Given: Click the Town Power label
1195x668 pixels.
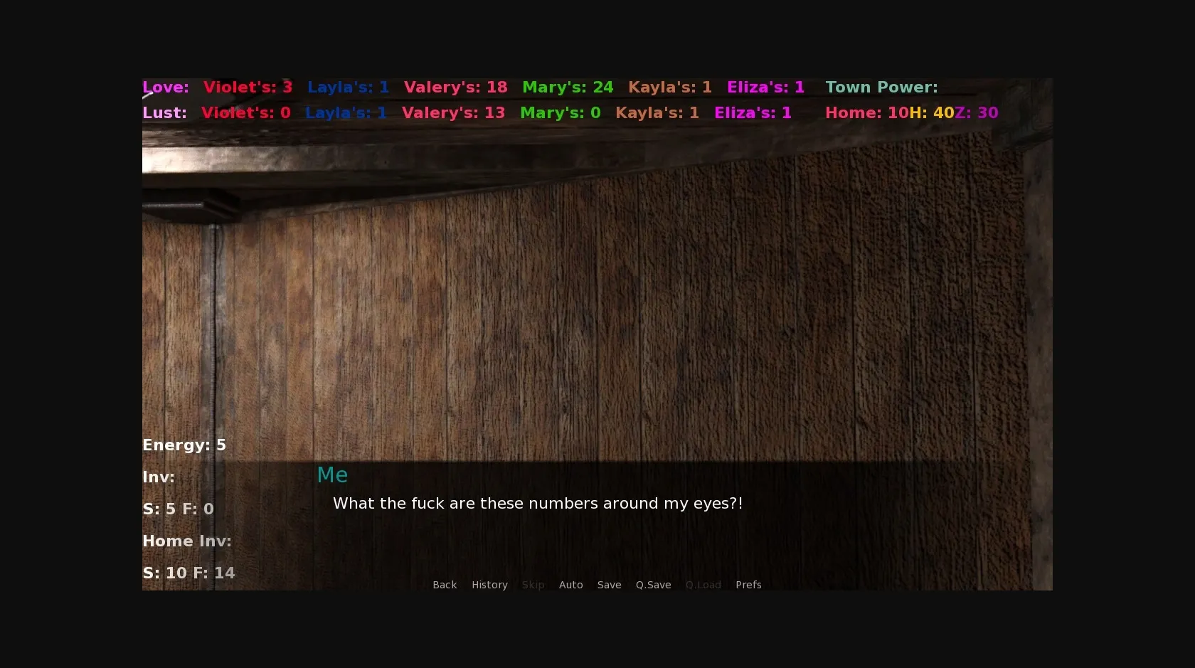Looking at the screenshot, I should (x=881, y=88).
